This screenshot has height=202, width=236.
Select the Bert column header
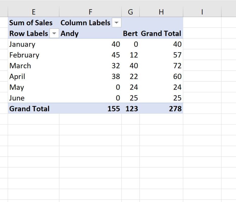point(130,33)
